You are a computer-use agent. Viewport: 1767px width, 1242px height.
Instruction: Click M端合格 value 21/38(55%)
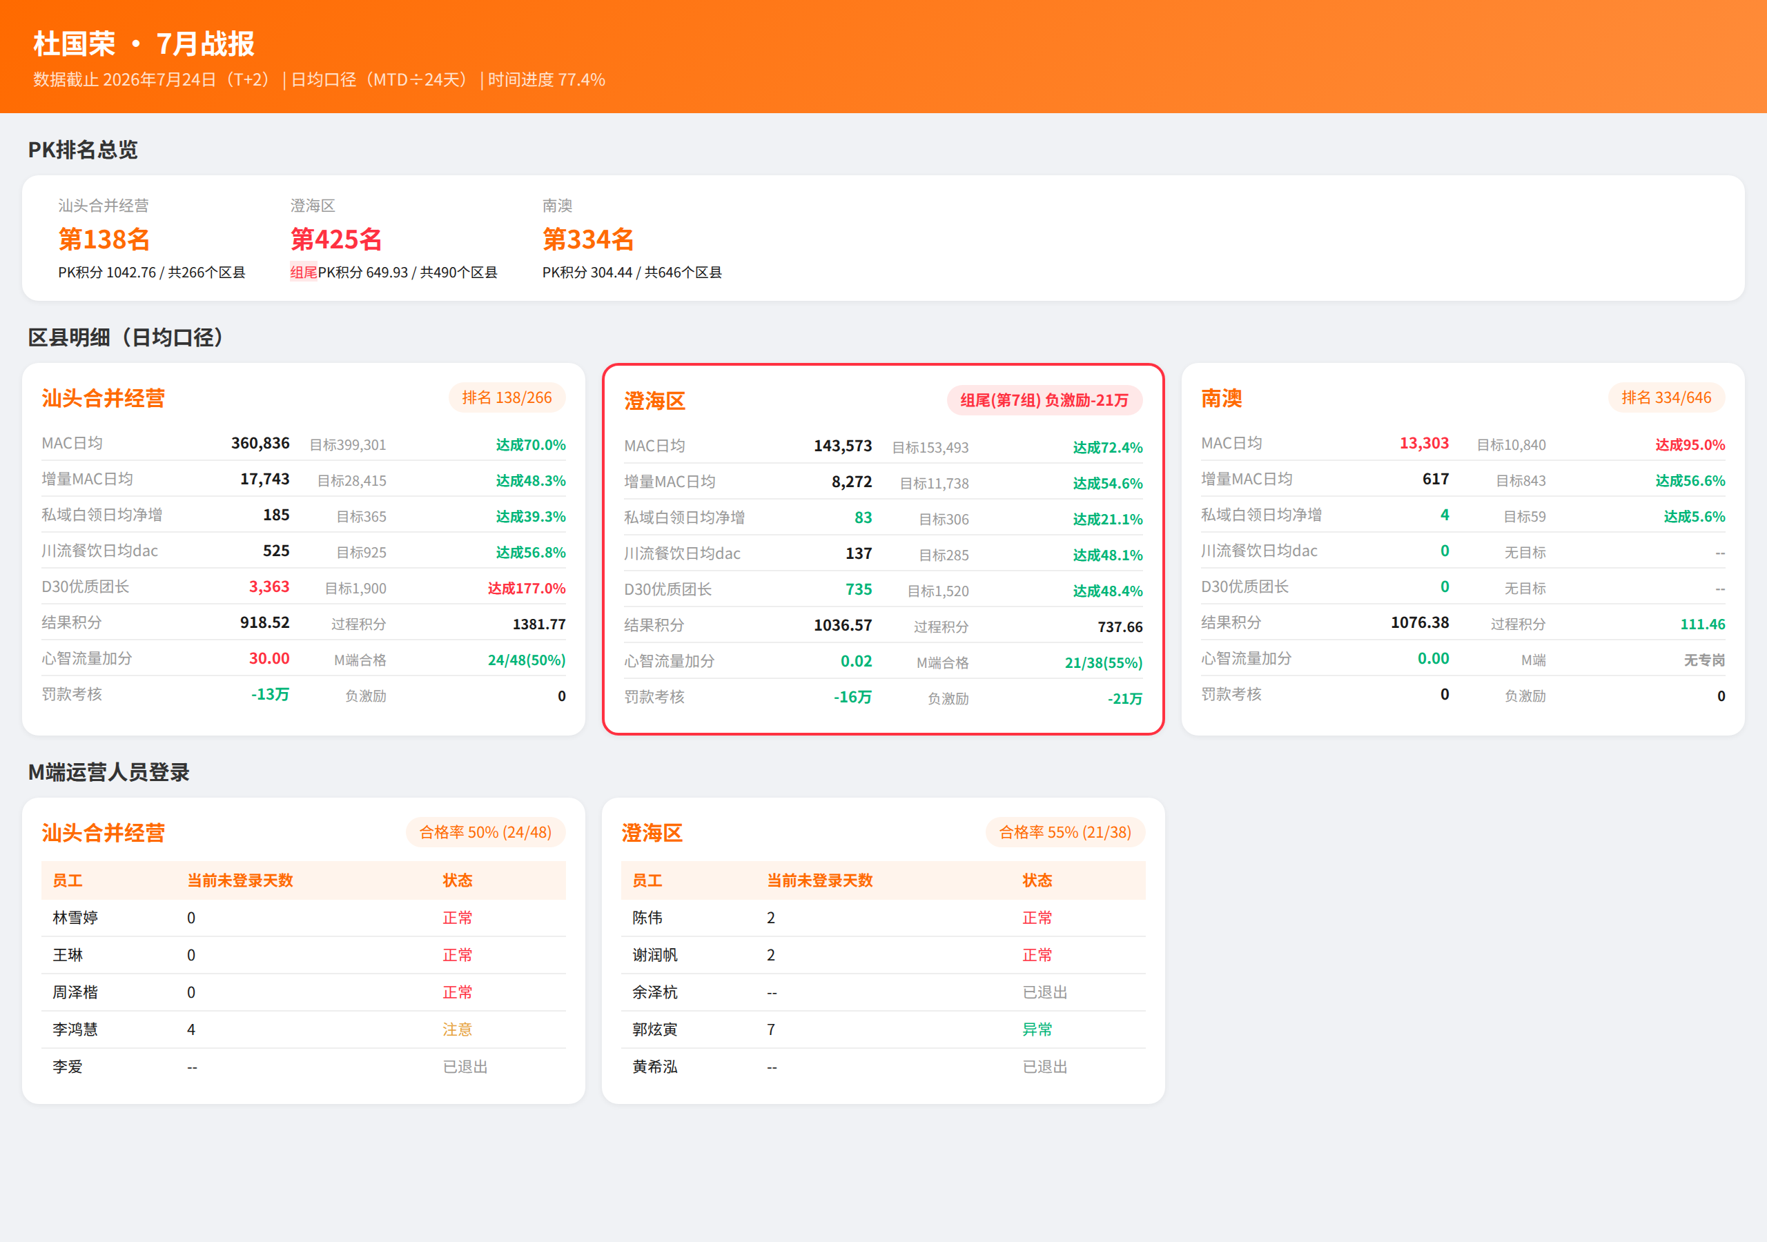[1104, 662]
